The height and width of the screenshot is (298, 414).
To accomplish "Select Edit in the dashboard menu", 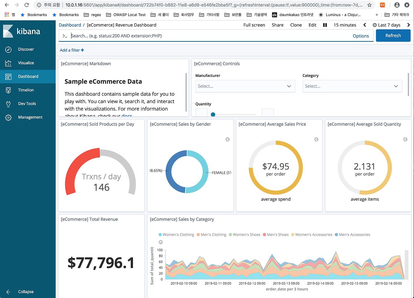I will [312, 25].
